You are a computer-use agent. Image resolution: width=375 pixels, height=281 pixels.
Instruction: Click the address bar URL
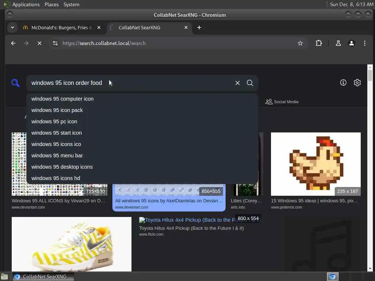[104, 43]
